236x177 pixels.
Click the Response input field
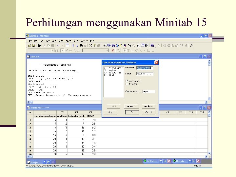[145, 68]
